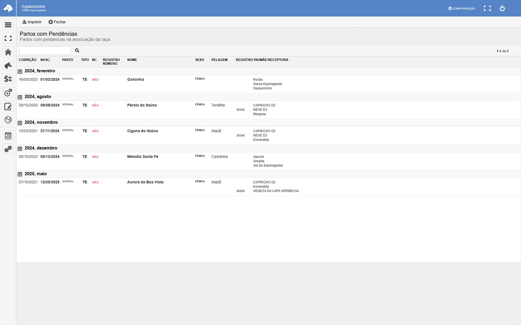
Task: Open the notes edit icon in sidebar
Action: tap(8, 106)
